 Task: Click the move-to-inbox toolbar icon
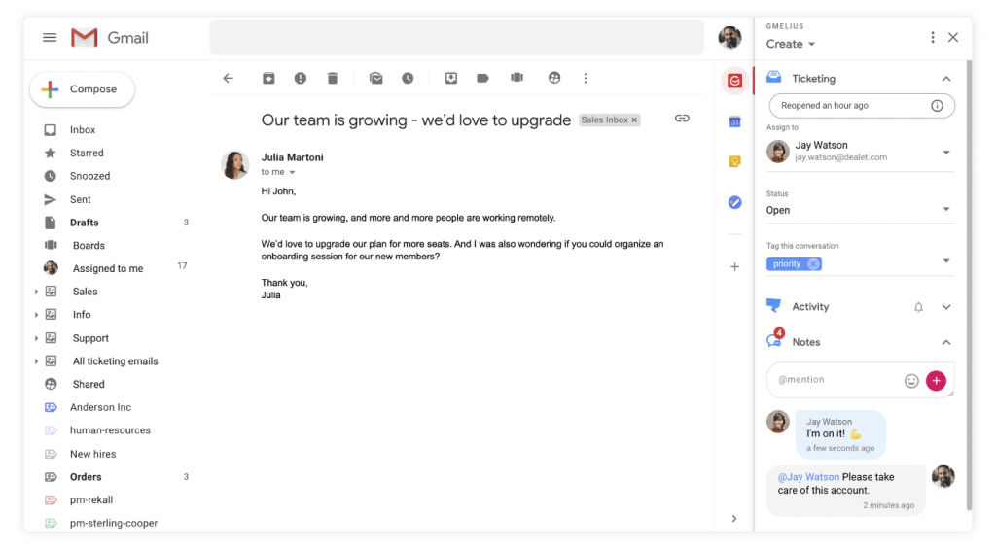451,78
